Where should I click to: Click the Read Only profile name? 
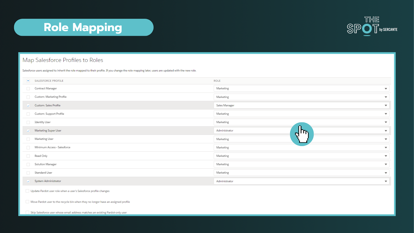(x=41, y=156)
